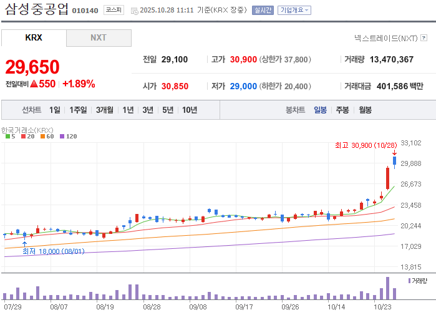Switch to 주봉 weekly candle chart
The width and height of the screenshot is (436, 315).
point(342,110)
